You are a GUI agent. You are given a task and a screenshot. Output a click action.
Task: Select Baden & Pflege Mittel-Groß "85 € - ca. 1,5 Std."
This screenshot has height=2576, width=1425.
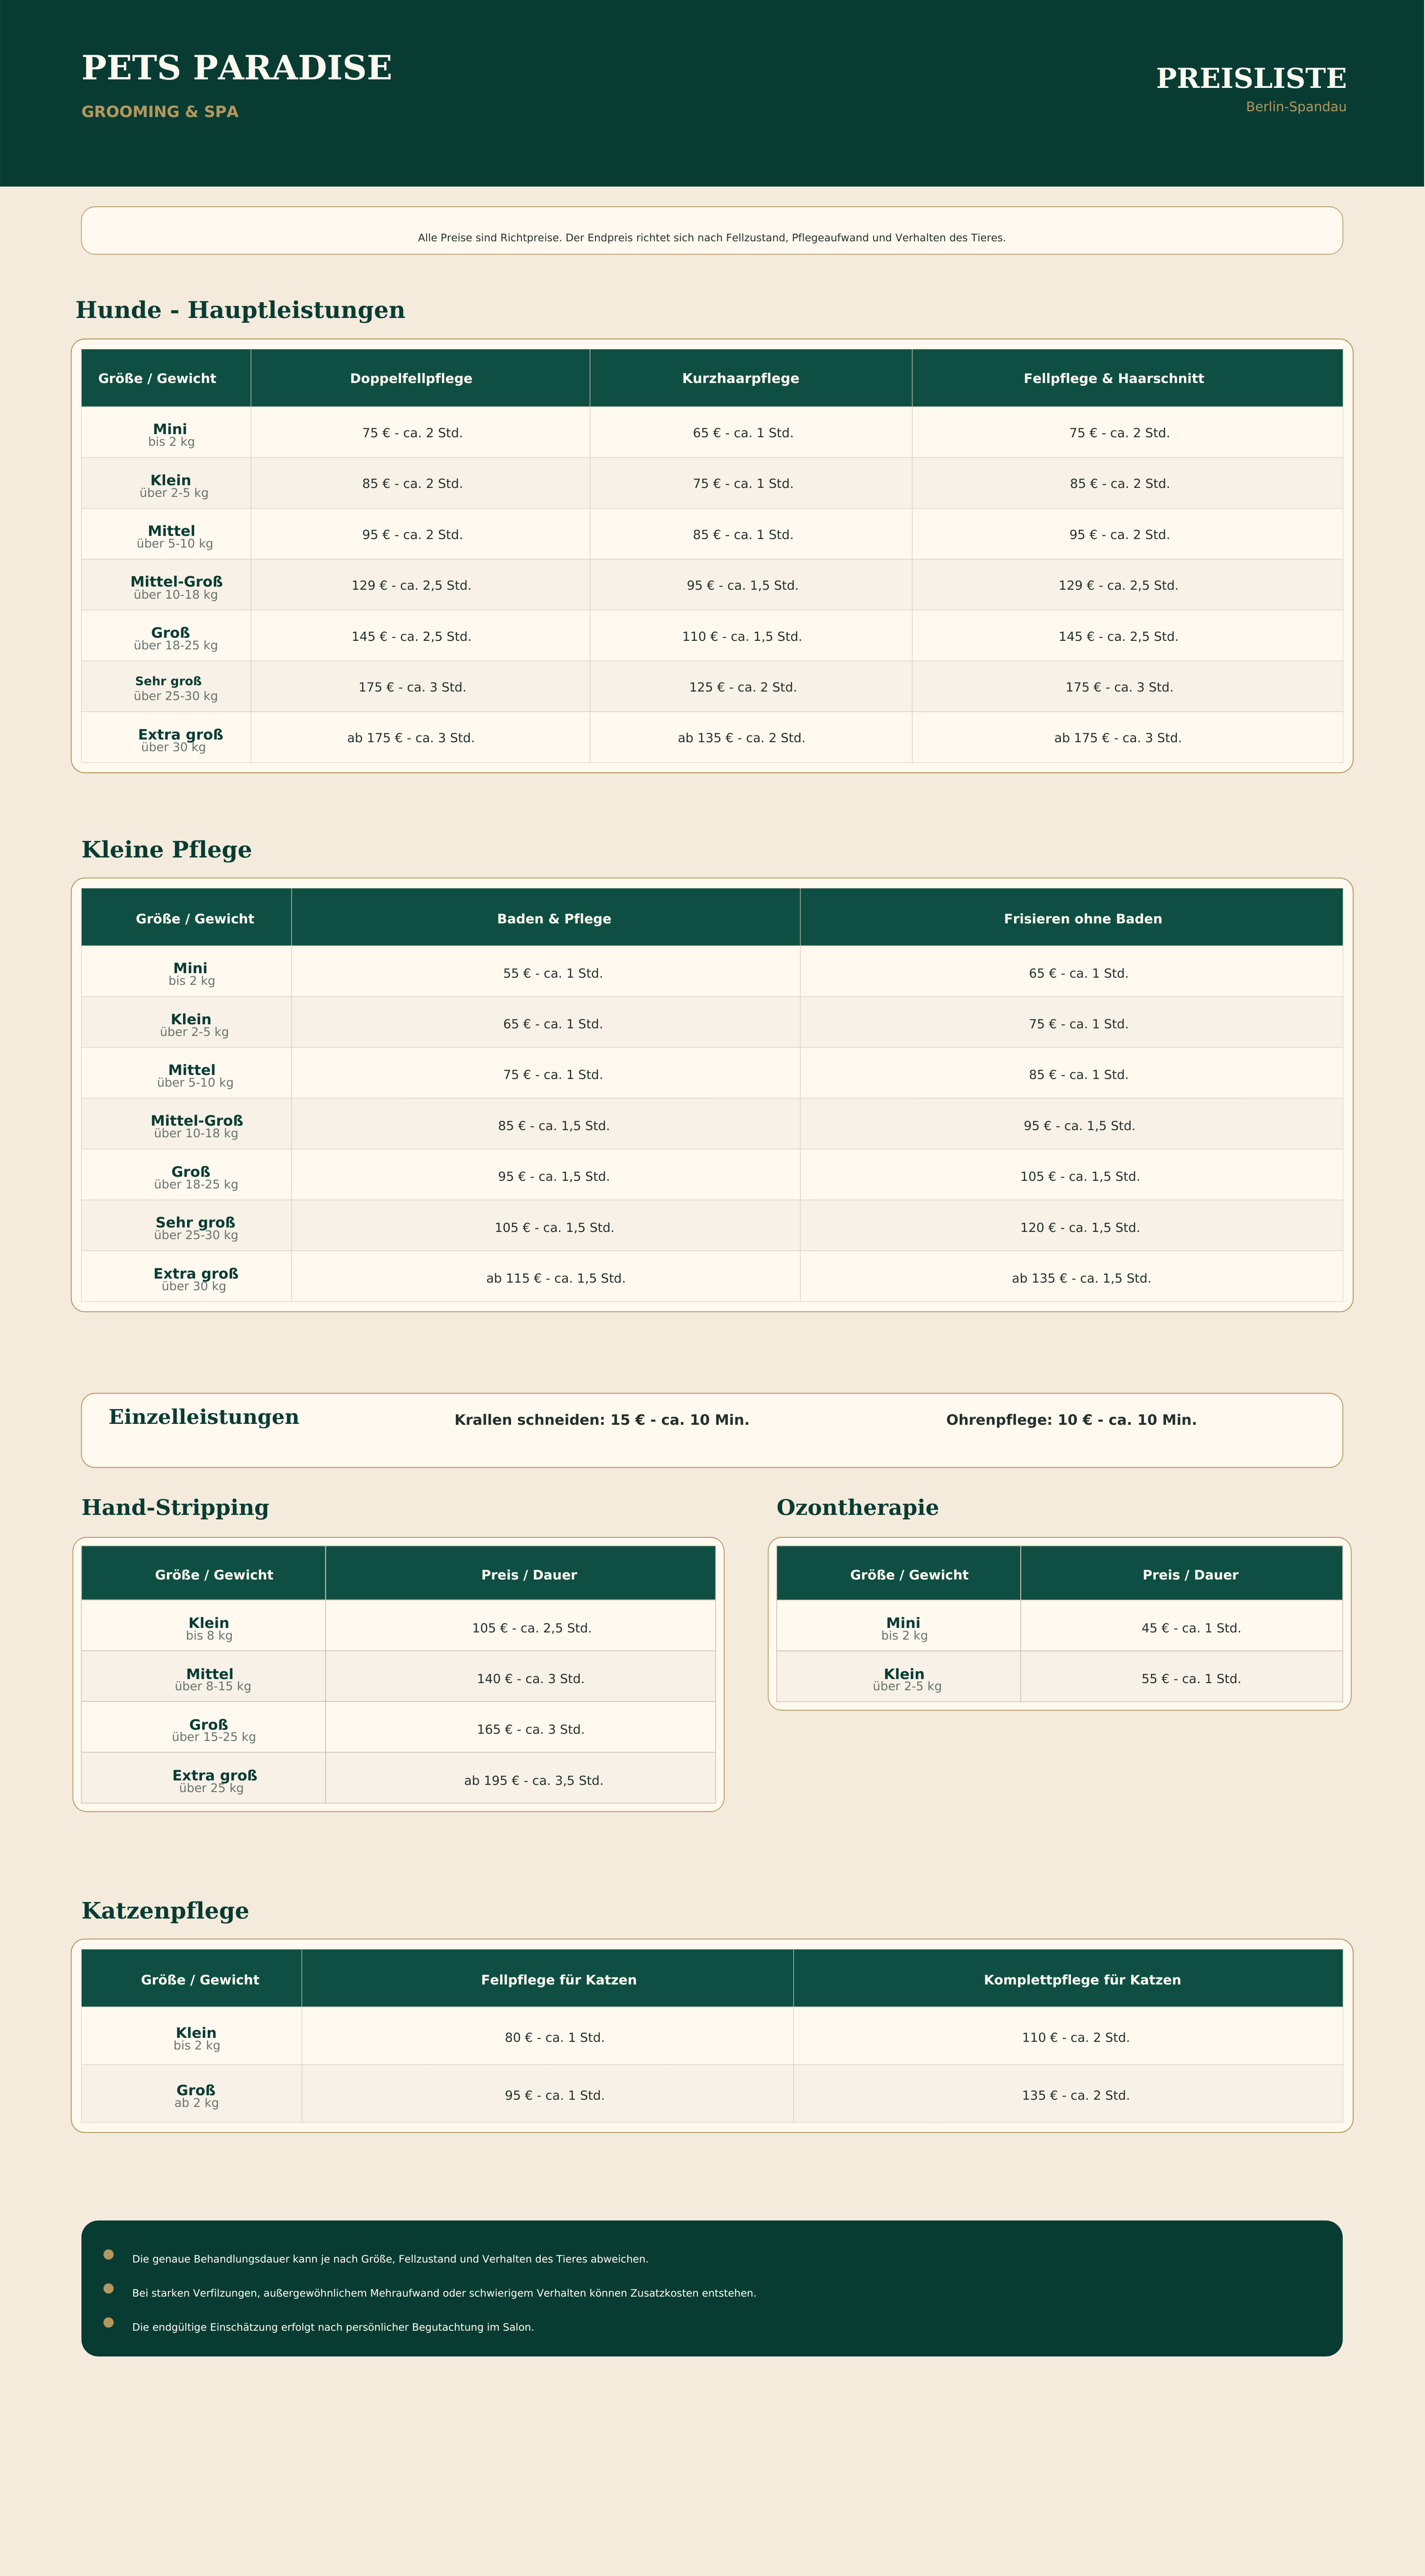click(553, 1126)
